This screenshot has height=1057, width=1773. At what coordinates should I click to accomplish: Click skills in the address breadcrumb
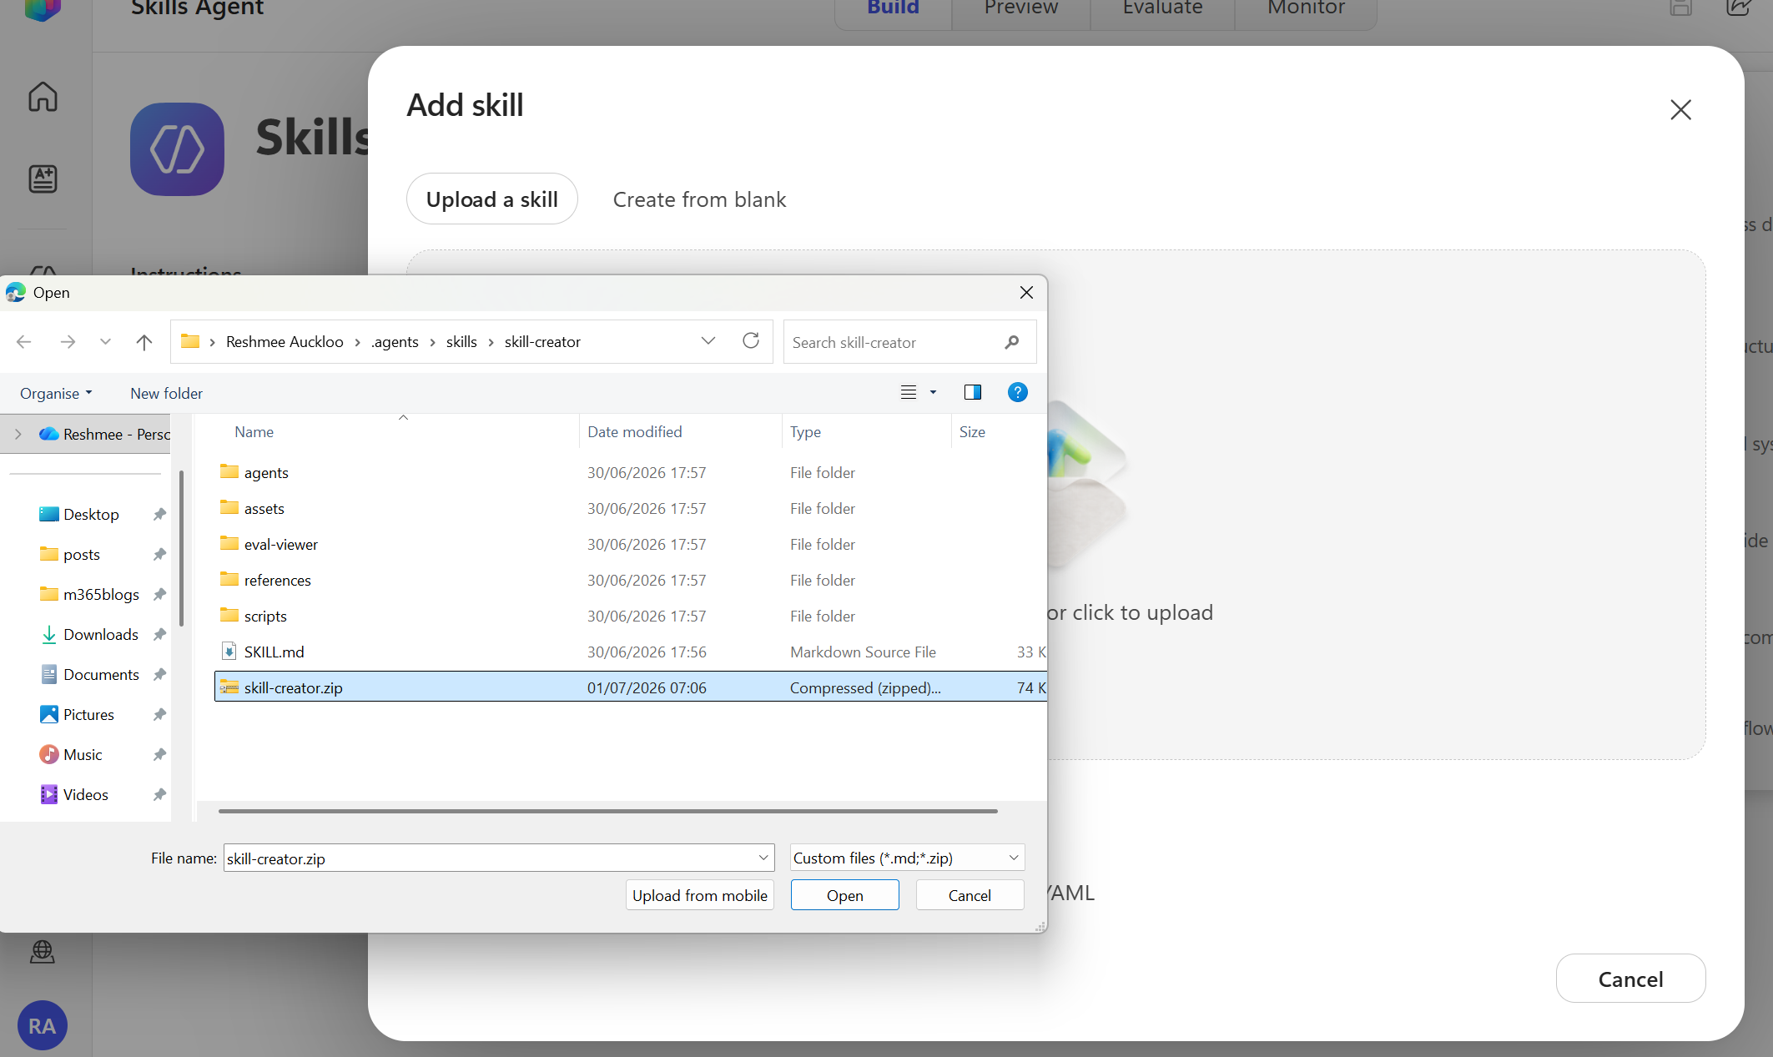[x=461, y=341]
